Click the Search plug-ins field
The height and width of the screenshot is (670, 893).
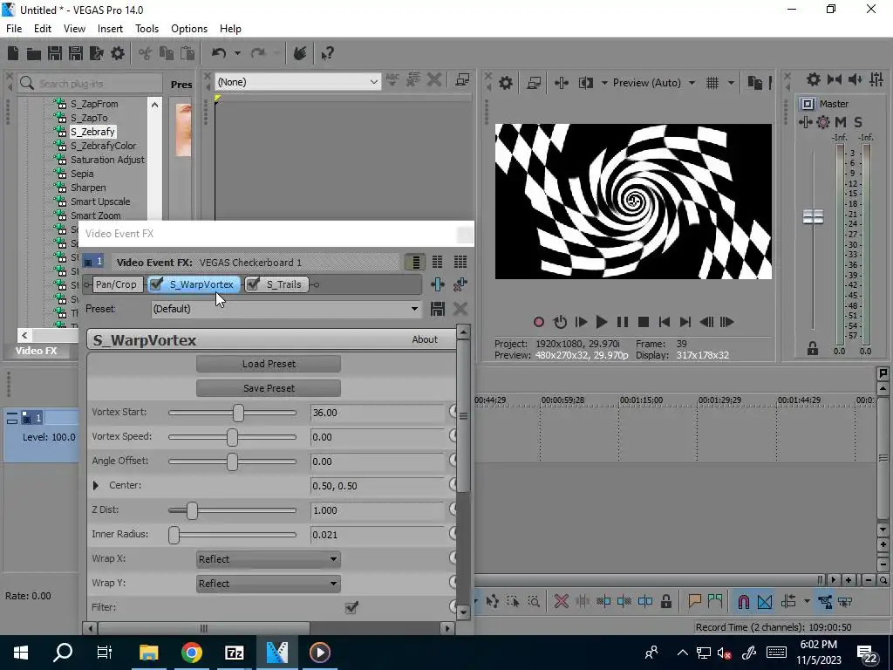click(91, 84)
